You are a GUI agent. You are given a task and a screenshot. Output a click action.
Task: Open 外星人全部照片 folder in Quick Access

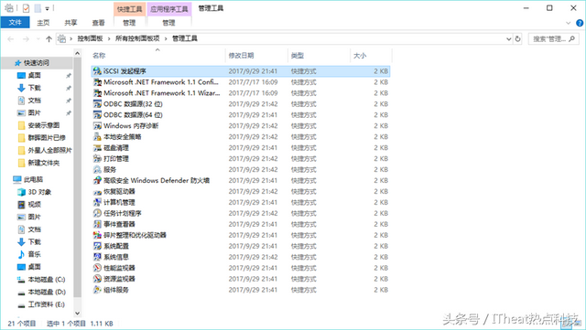(49, 150)
